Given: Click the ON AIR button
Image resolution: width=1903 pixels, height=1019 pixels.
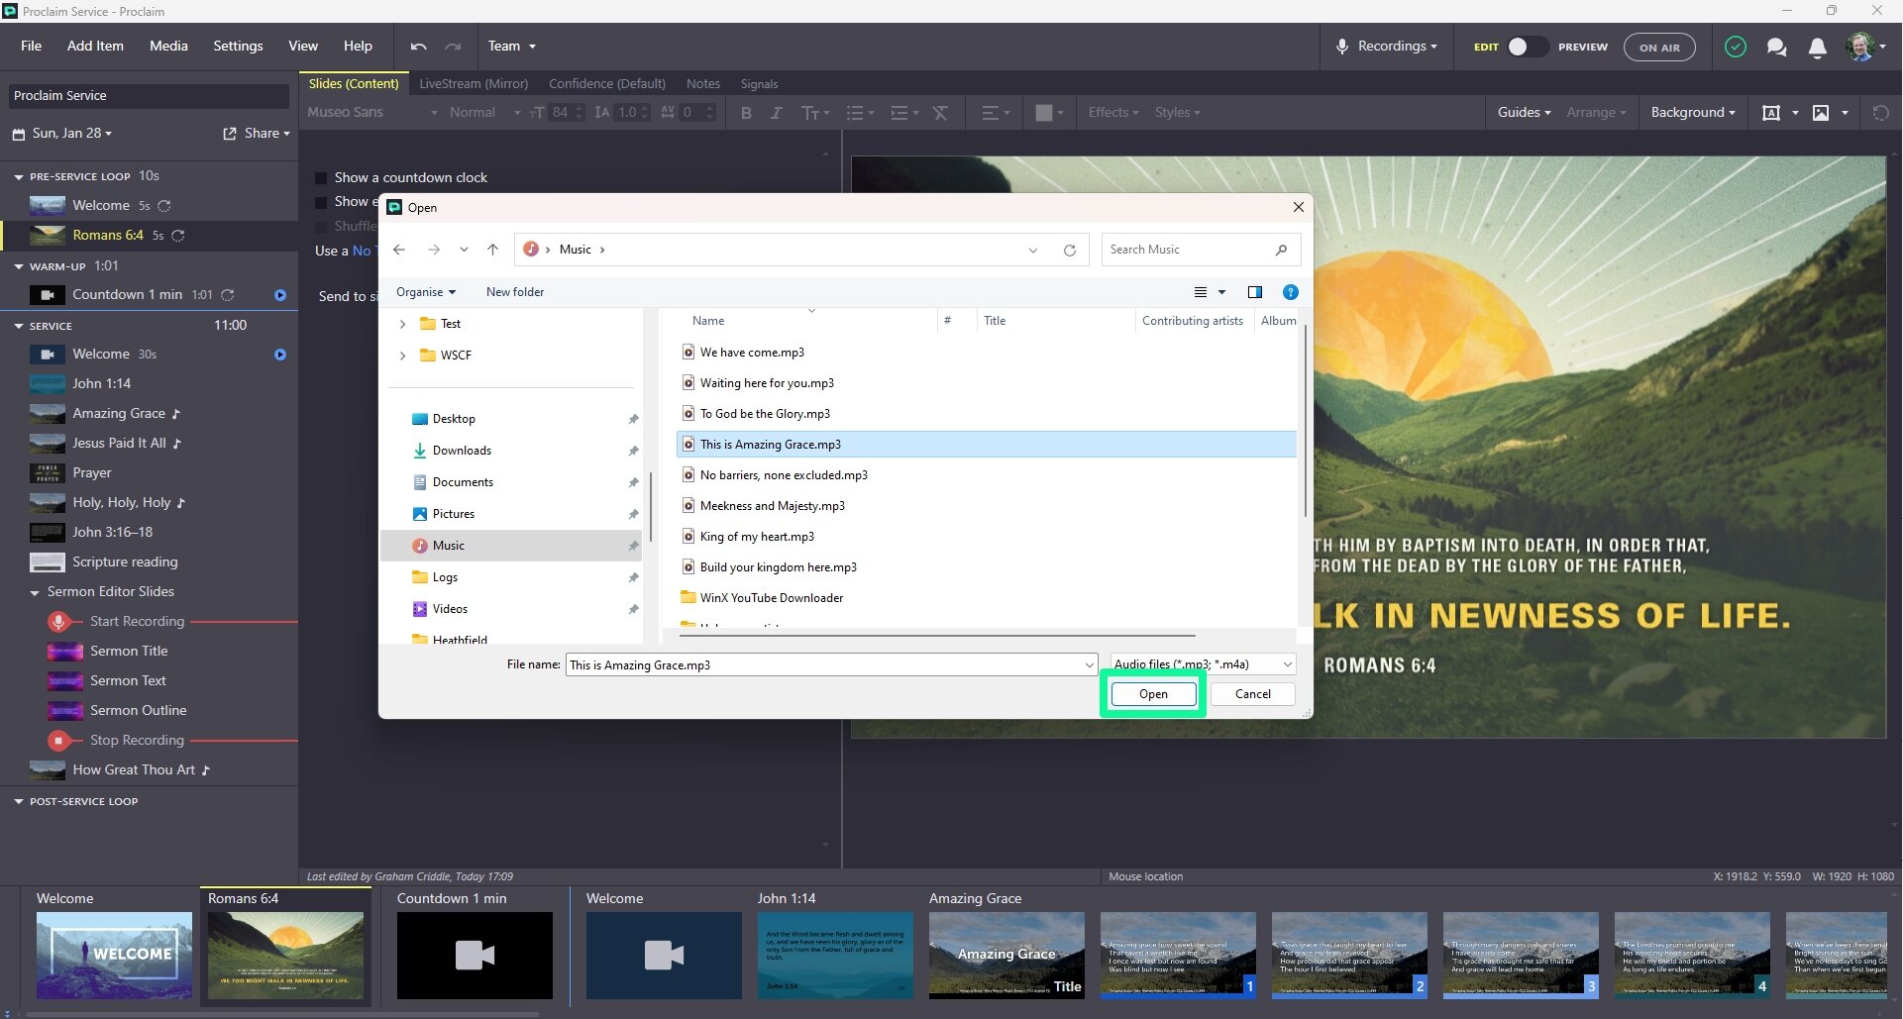Looking at the screenshot, I should pos(1659,47).
